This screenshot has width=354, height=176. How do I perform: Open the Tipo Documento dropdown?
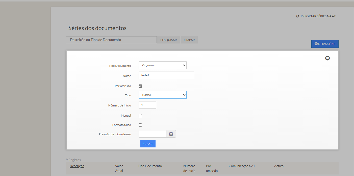(x=163, y=65)
